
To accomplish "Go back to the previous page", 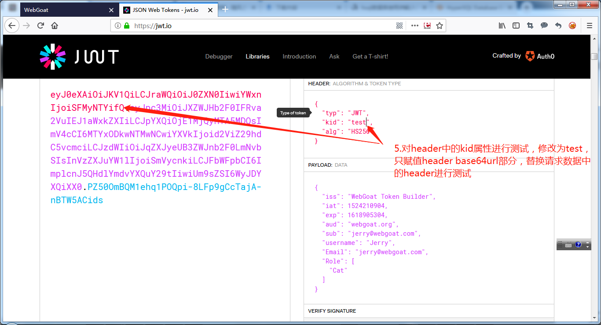I will 12,26.
